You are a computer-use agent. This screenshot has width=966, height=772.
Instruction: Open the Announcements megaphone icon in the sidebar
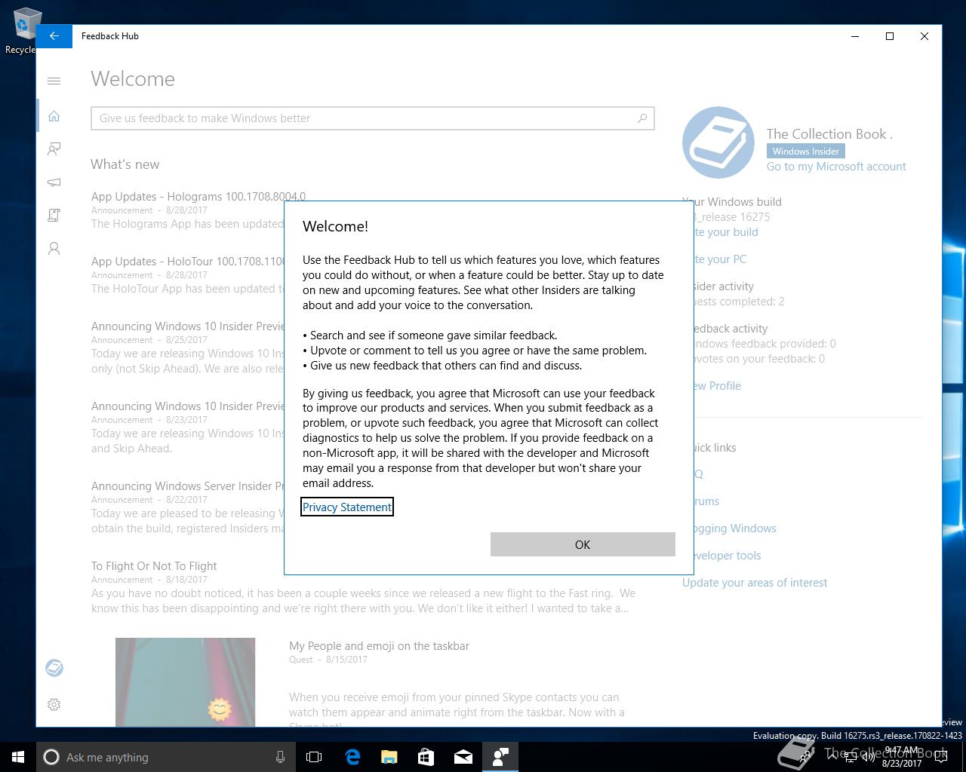54,182
